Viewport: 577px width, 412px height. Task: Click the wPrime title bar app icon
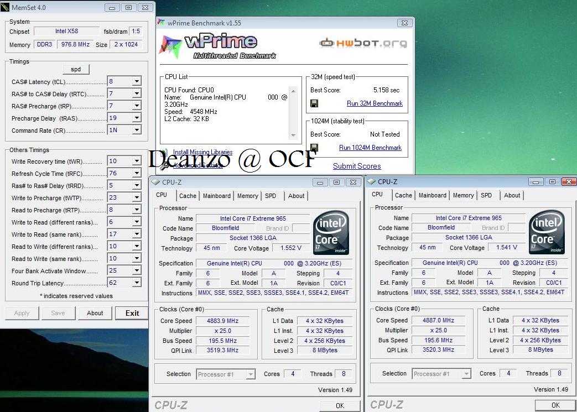pos(161,23)
